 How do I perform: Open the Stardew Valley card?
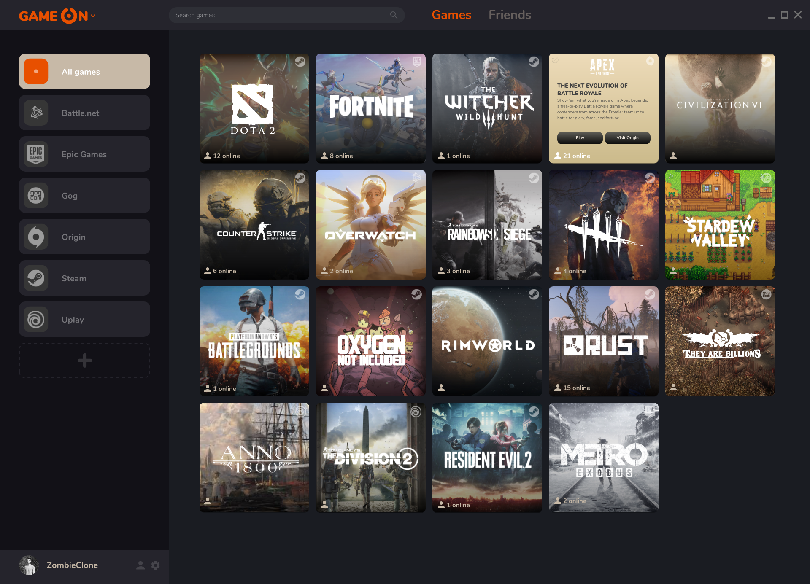720,225
